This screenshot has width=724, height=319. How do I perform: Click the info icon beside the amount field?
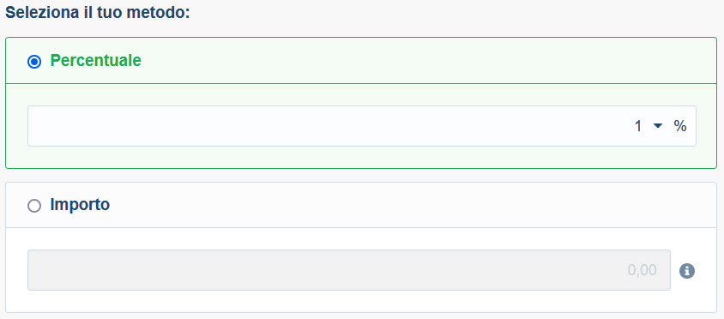coord(686,270)
